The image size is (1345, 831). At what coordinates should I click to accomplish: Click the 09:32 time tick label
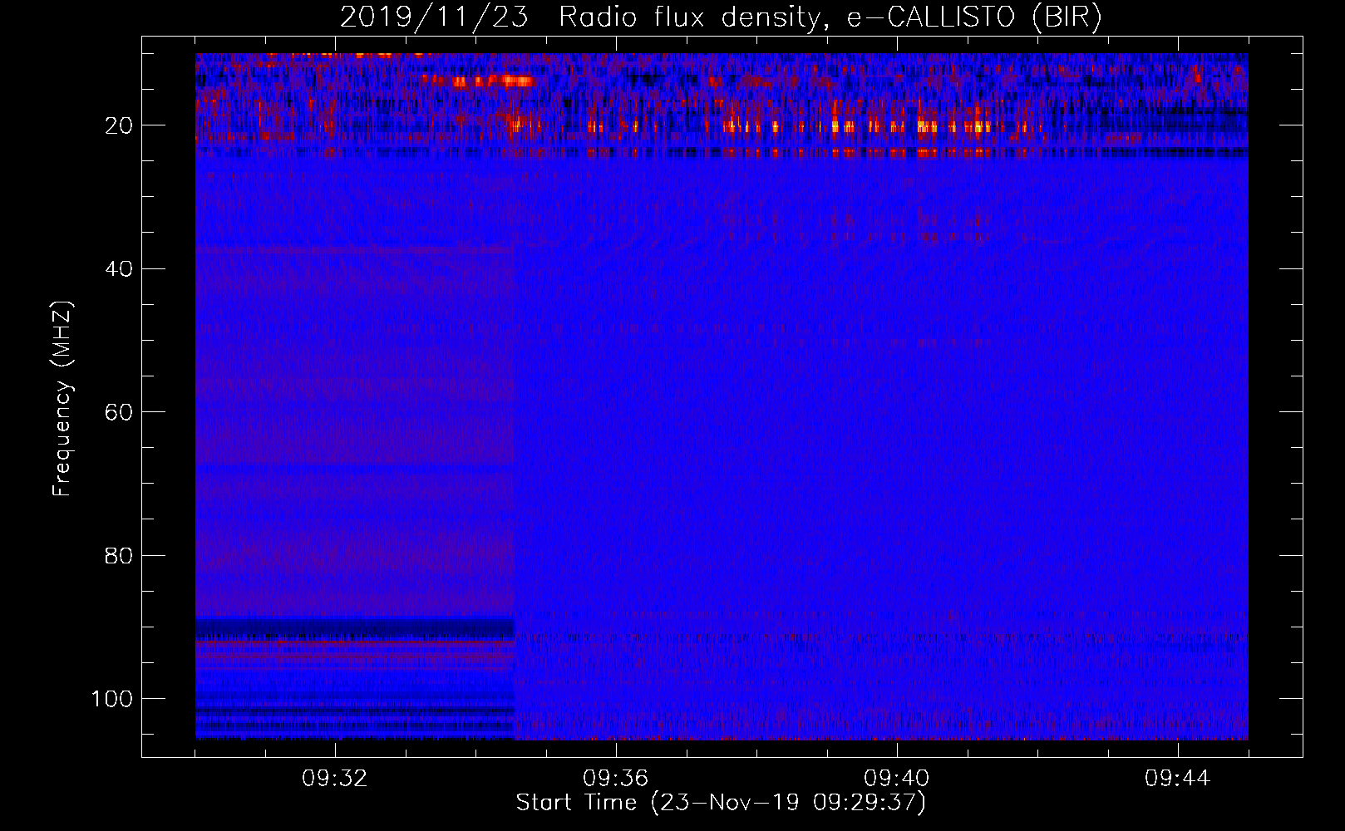tap(335, 779)
